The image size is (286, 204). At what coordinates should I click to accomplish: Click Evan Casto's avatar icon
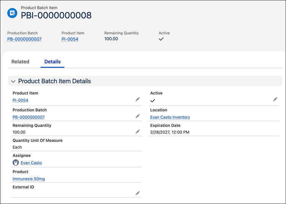click(16, 162)
